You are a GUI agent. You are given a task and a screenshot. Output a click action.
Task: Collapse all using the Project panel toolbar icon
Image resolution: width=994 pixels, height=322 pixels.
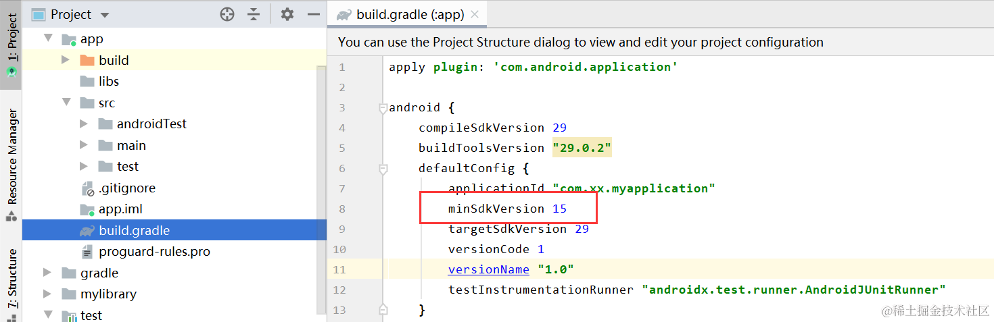(254, 14)
